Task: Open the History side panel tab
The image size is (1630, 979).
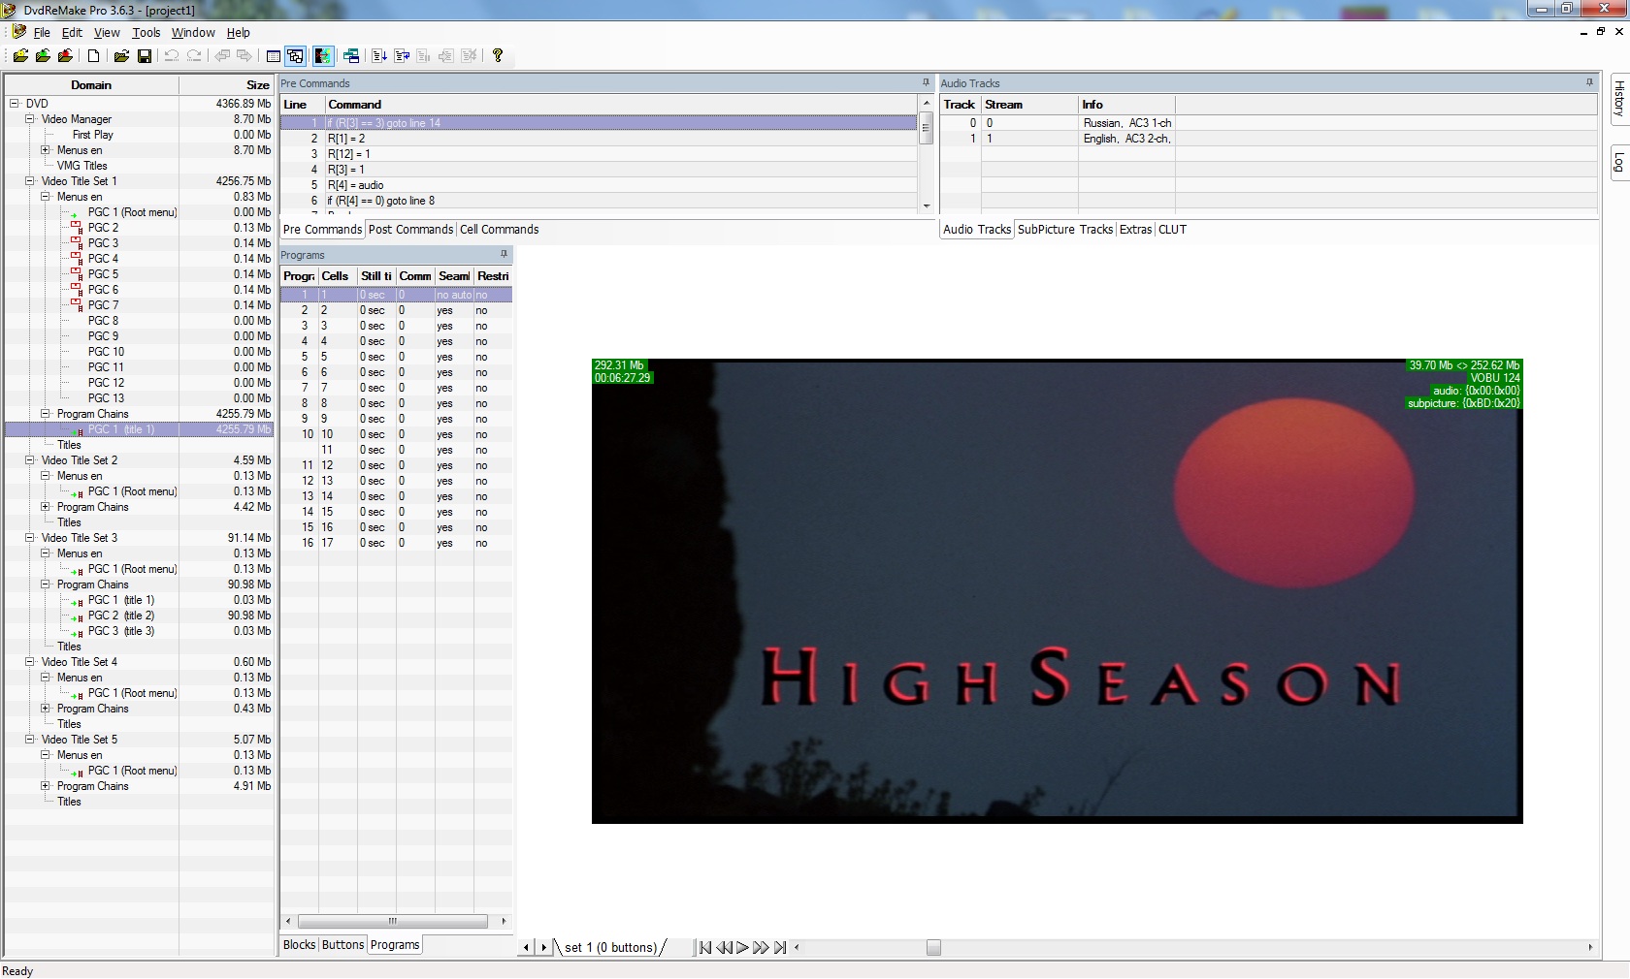Action: pos(1618,98)
